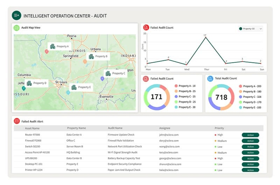
Task: Click the red Failed Audit Count chart icon
Action: pos(145,28)
